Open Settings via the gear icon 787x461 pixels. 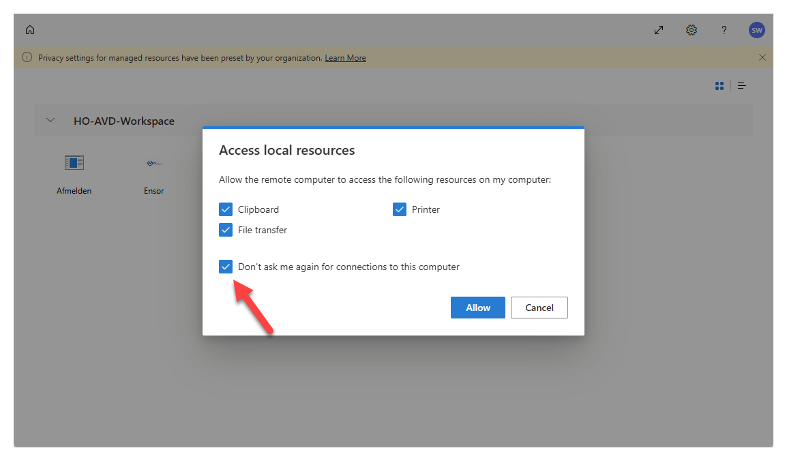(692, 30)
